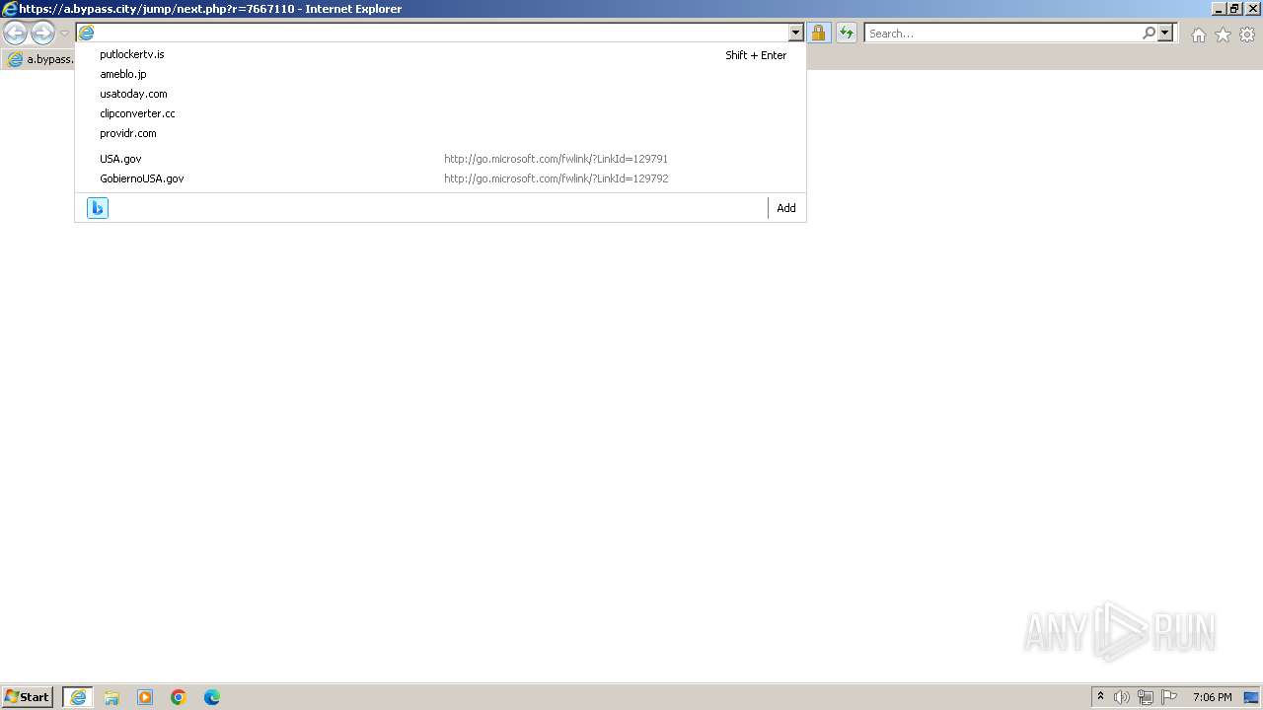Click the page icon in the address bar
Screen dimensions: 1263x710
(x=86, y=33)
